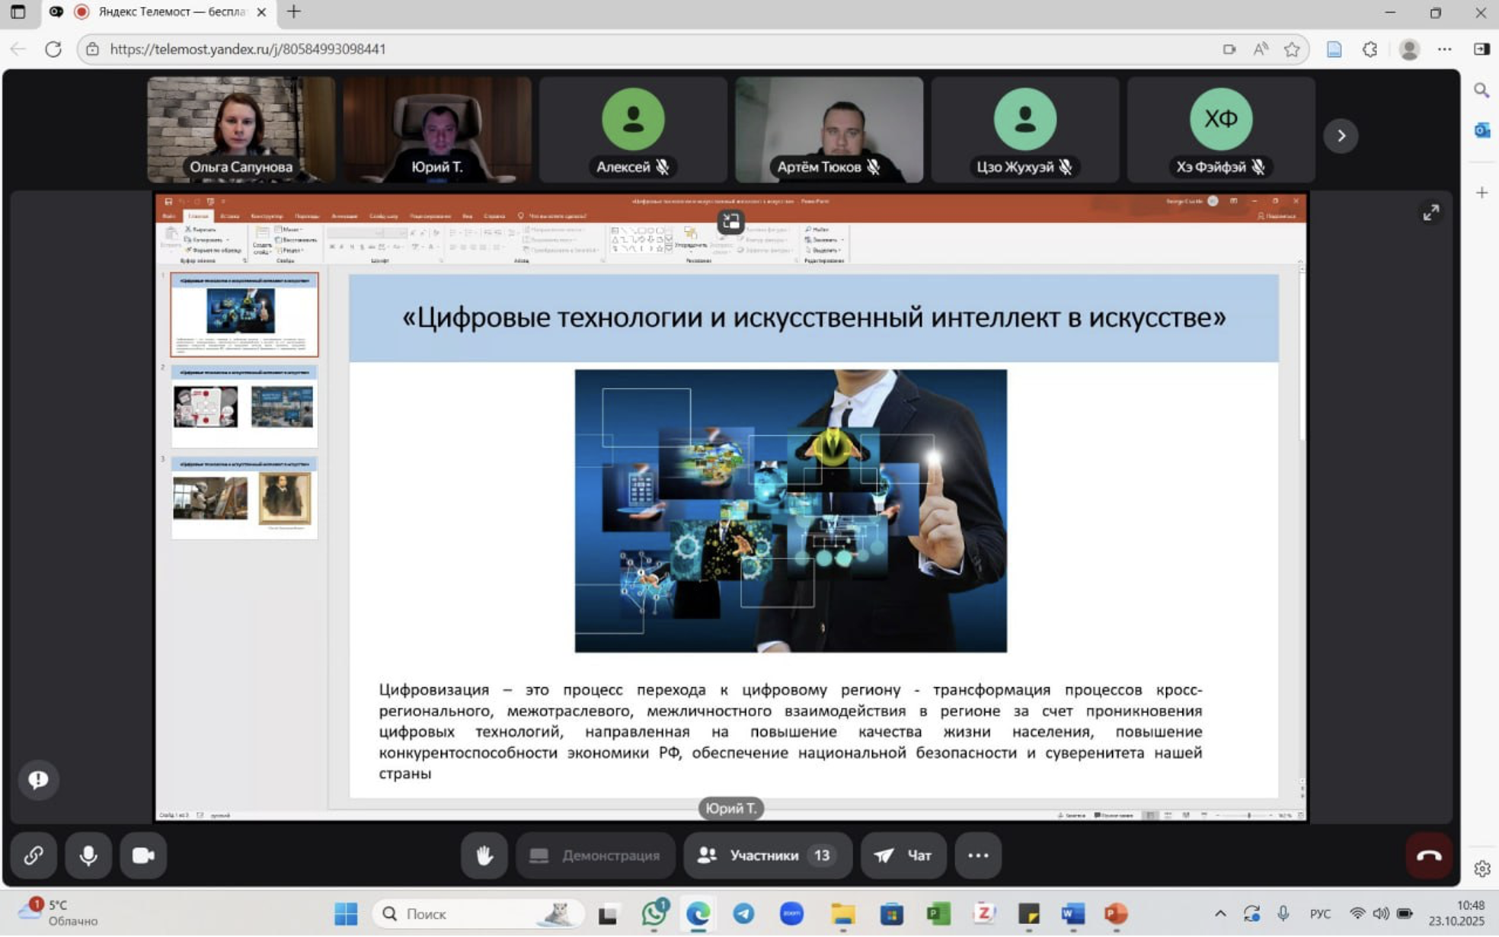Open more options three-dot menu
The height and width of the screenshot is (937, 1499).
coord(977,855)
